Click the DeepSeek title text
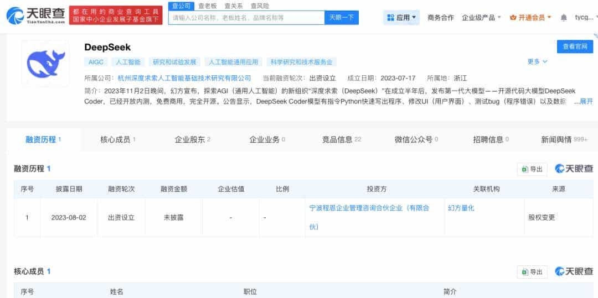 tap(107, 47)
